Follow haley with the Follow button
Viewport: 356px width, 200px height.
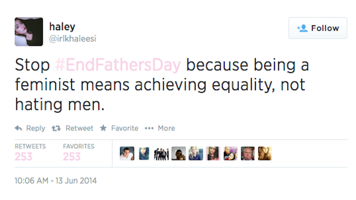click(x=318, y=28)
